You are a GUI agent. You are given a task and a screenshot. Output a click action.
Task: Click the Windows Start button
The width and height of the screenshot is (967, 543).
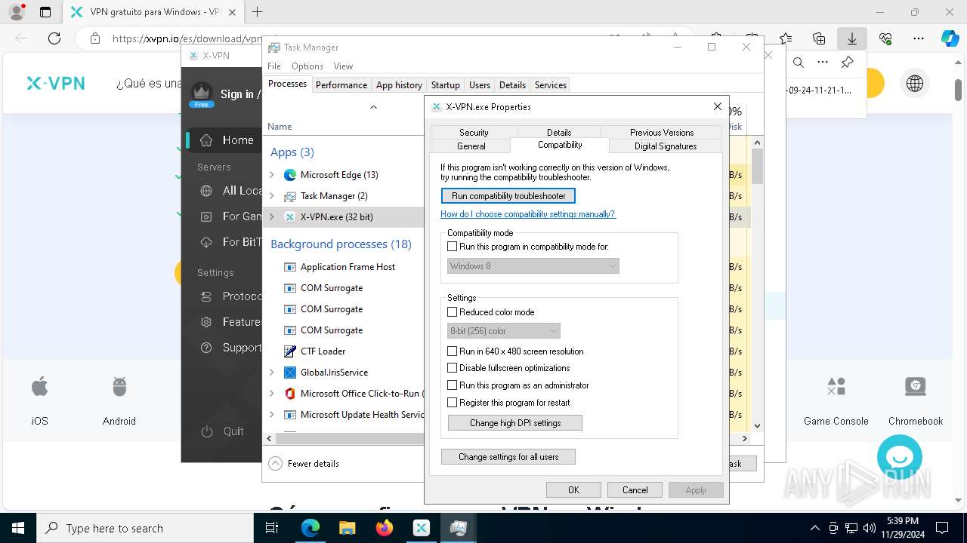[x=18, y=529]
